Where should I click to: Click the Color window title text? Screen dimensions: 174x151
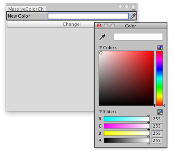point(131,26)
